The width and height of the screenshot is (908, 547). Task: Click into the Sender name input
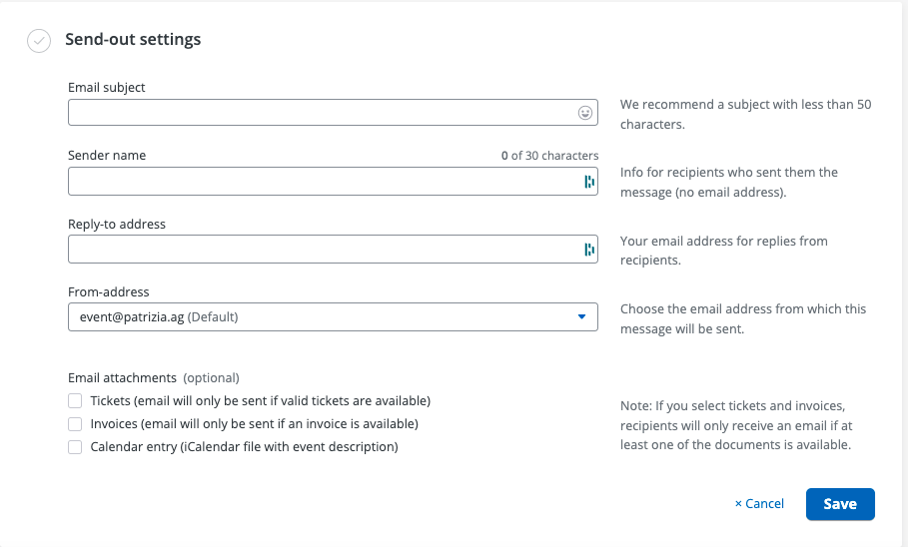320,181
